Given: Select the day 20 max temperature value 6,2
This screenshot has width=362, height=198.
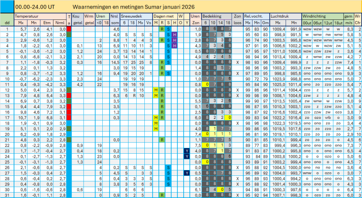Looking at the screenshot, I should coord(21,134).
